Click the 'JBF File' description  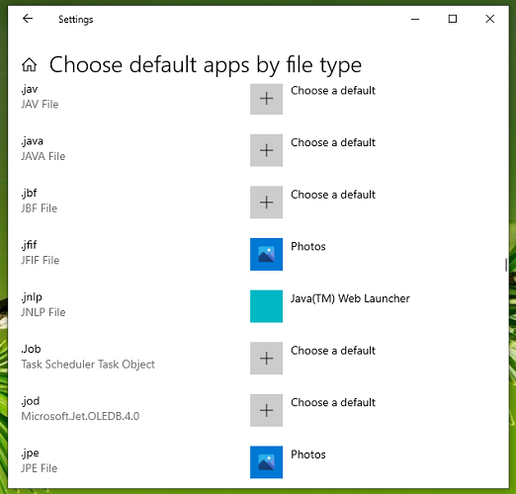click(x=40, y=208)
